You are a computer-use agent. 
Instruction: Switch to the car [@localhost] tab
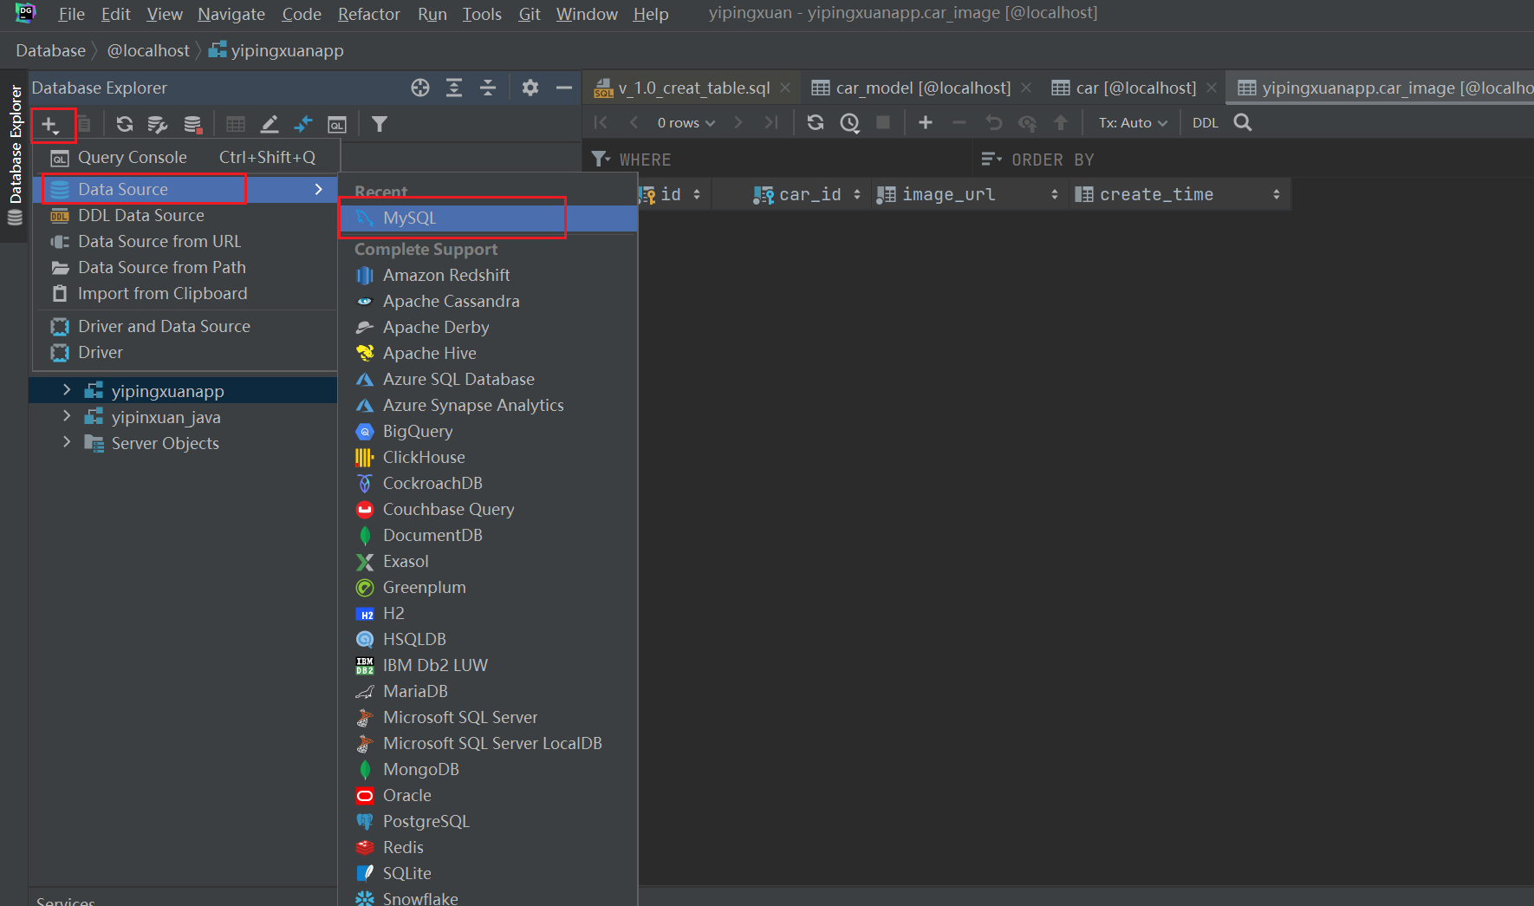point(1134,88)
